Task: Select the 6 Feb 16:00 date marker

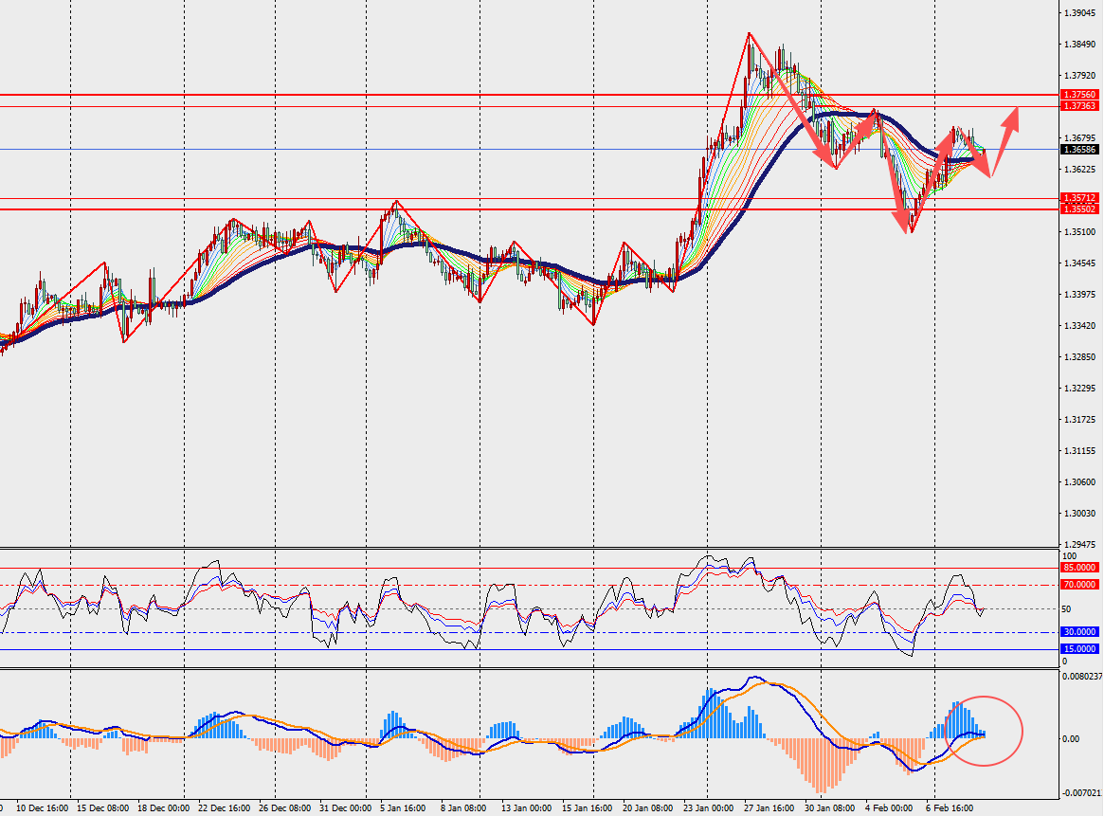Action: (950, 808)
